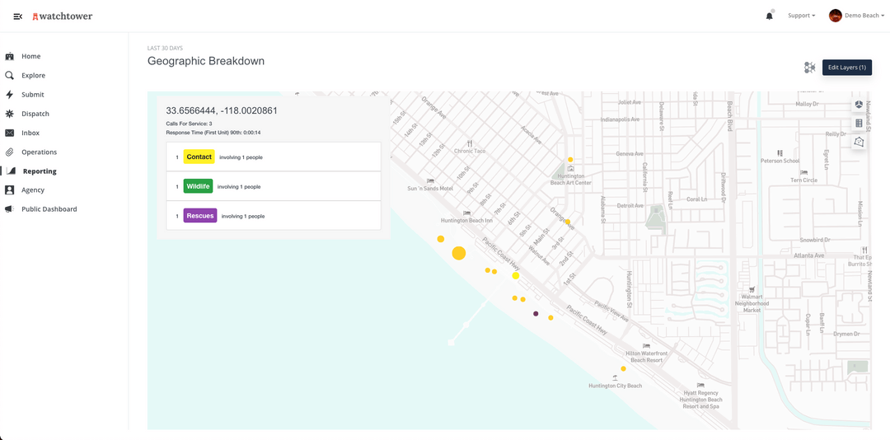Open the Demo Beach account dropdown

pos(856,16)
